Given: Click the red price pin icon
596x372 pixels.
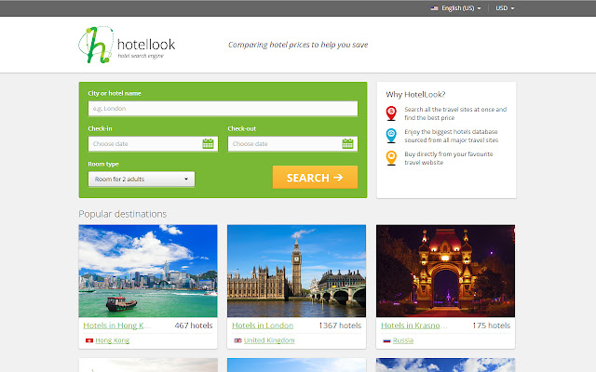Looking at the screenshot, I should tap(391, 113).
